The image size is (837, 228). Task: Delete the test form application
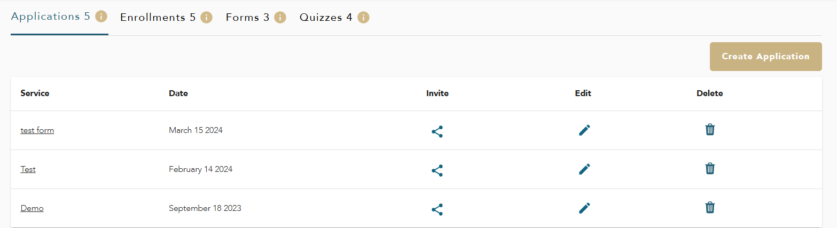[x=710, y=129]
